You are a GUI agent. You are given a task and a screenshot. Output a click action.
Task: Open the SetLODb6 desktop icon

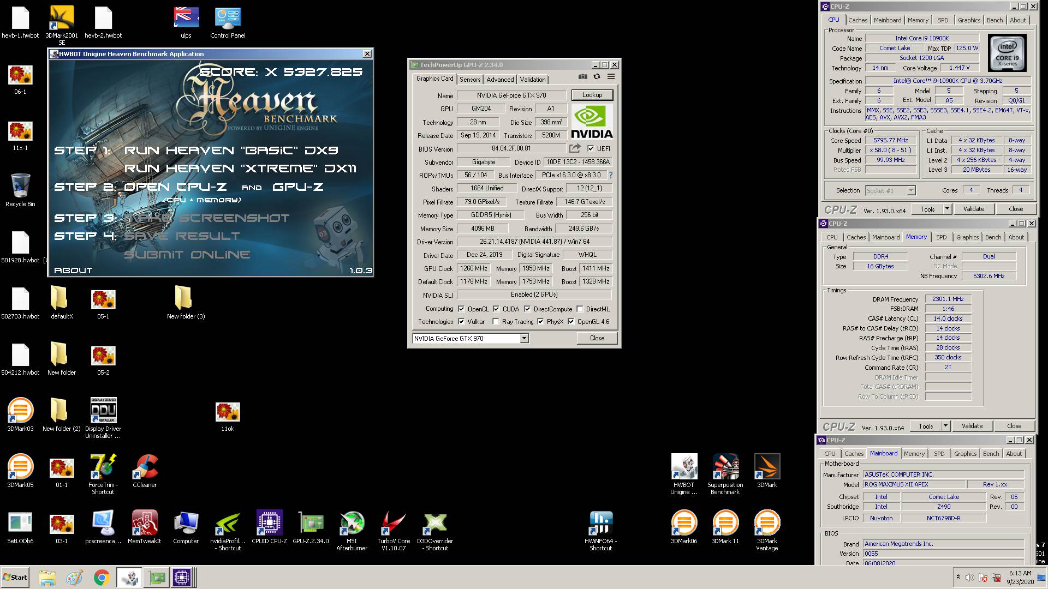coord(20,527)
